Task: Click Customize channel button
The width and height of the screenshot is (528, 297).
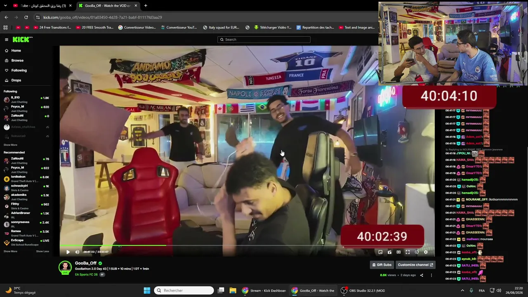Action: pos(415,265)
